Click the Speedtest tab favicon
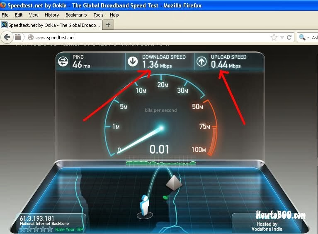Screen dimensions: 318x234 pyautogui.click(x=4, y=25)
